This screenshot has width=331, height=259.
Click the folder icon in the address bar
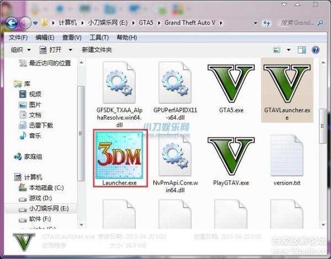(x=44, y=23)
